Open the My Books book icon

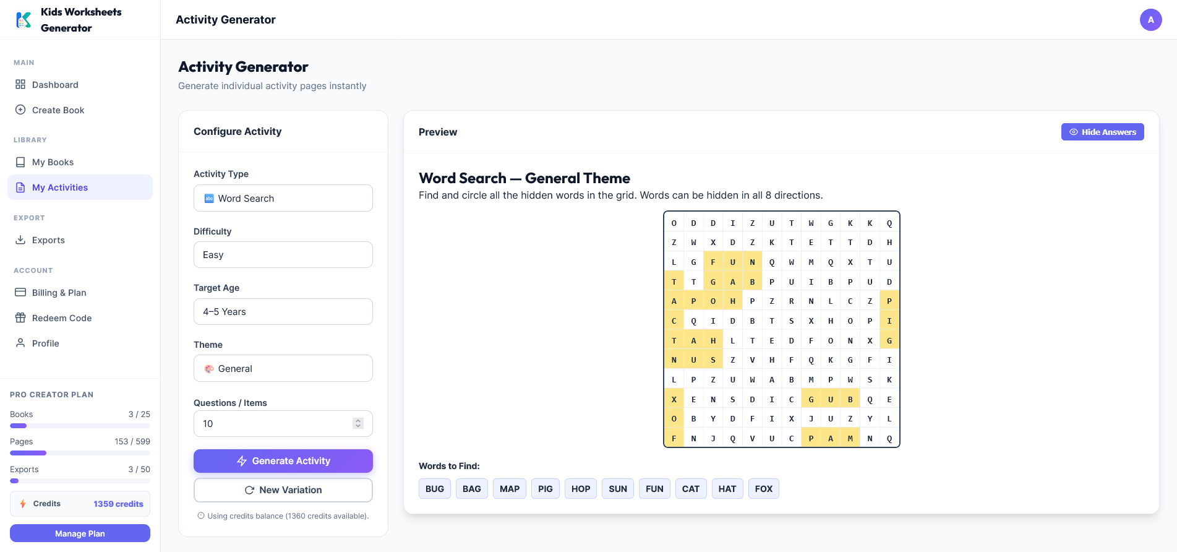coord(20,162)
